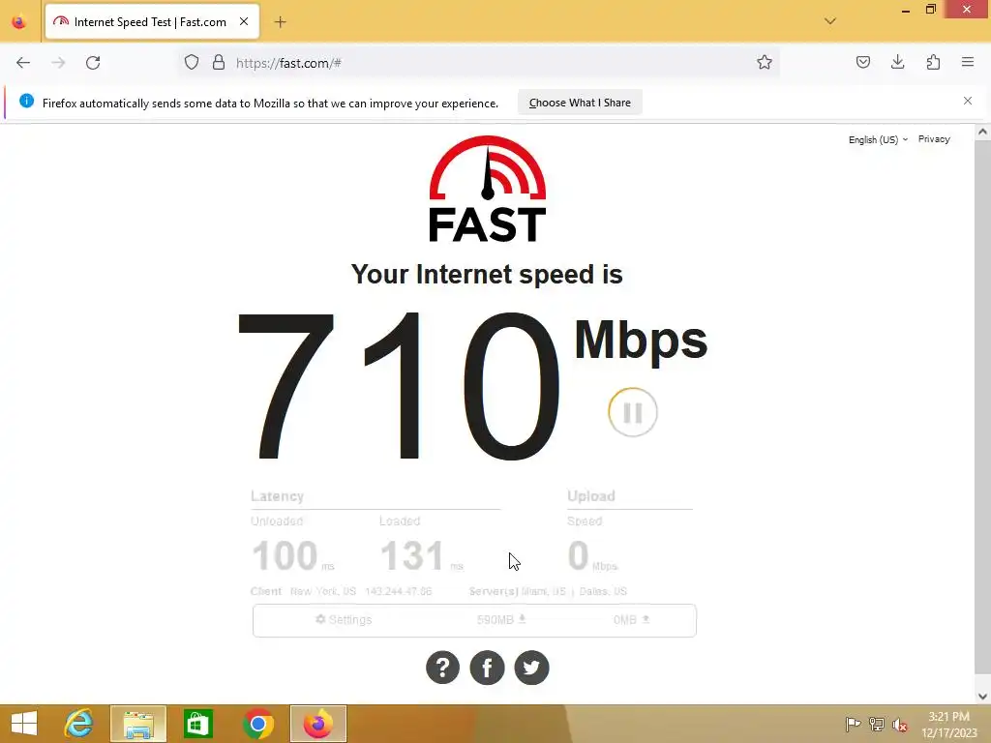Image resolution: width=991 pixels, height=743 pixels.
Task: Click the Privacy link
Action: pyautogui.click(x=934, y=139)
